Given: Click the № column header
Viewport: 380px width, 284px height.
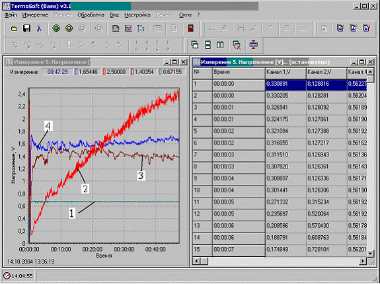Looking at the screenshot, I should click(202, 73).
